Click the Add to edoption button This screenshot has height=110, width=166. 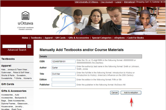(x=131, y=93)
